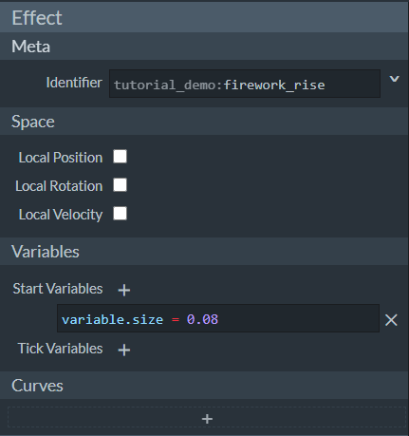This screenshot has height=436, width=409.
Task: Add a new curve with the plus icon
Action: pyautogui.click(x=207, y=419)
